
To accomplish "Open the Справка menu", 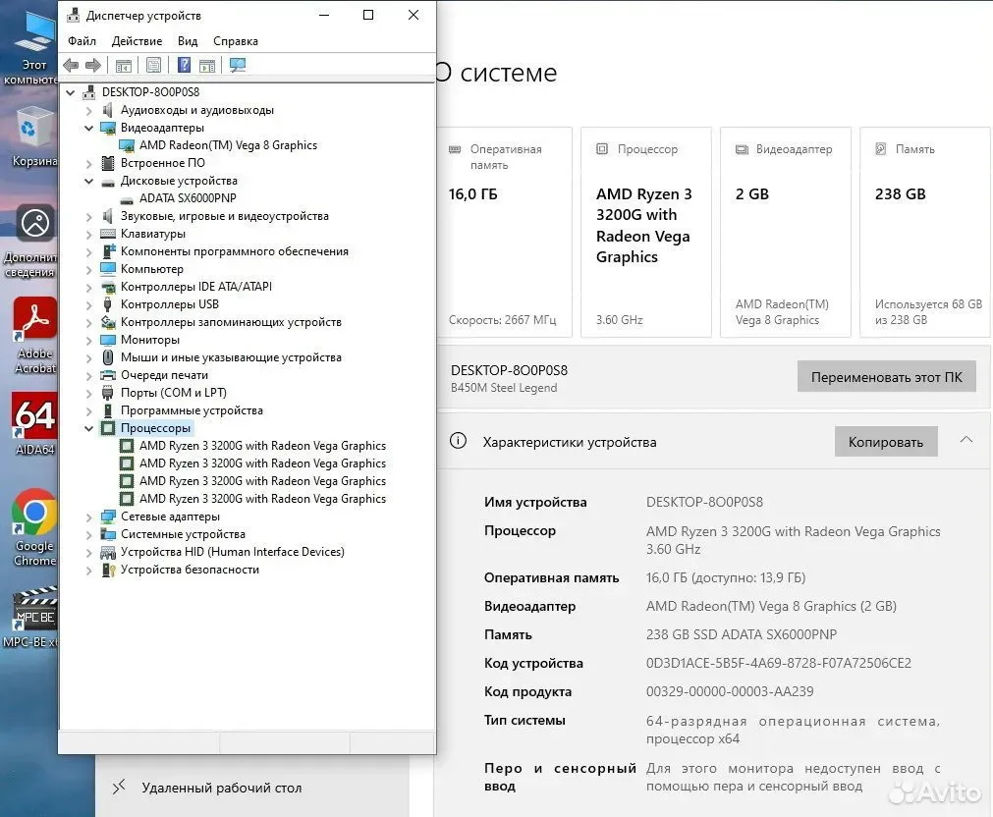I will click(x=236, y=41).
